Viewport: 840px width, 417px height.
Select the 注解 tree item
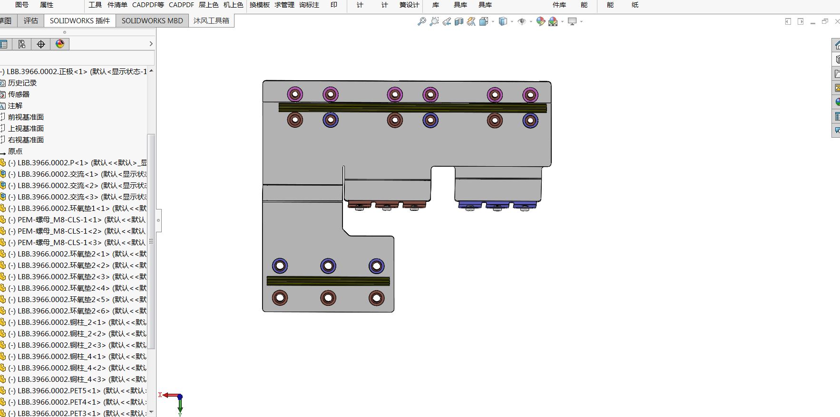pyautogui.click(x=15, y=106)
